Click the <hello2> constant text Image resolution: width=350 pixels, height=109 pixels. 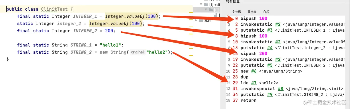coord(268,83)
